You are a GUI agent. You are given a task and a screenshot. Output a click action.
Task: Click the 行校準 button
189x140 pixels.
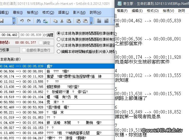[10, 50]
